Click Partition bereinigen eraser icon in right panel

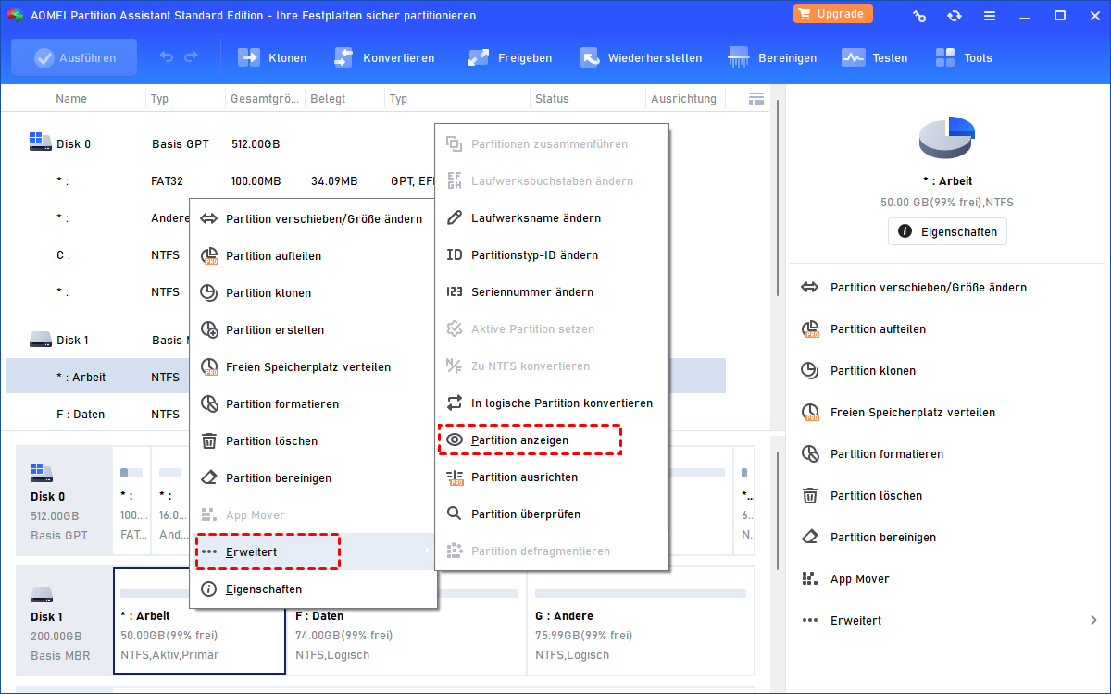coord(810,538)
